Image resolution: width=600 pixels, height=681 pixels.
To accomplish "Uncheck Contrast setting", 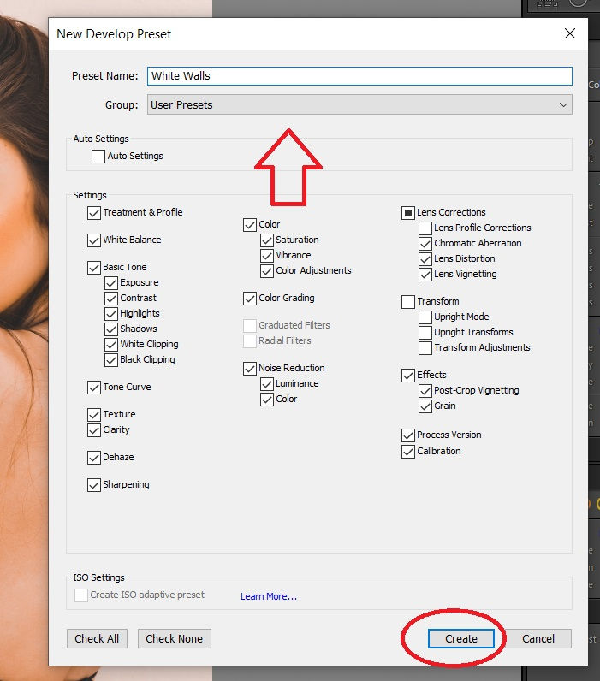I will coord(111,299).
